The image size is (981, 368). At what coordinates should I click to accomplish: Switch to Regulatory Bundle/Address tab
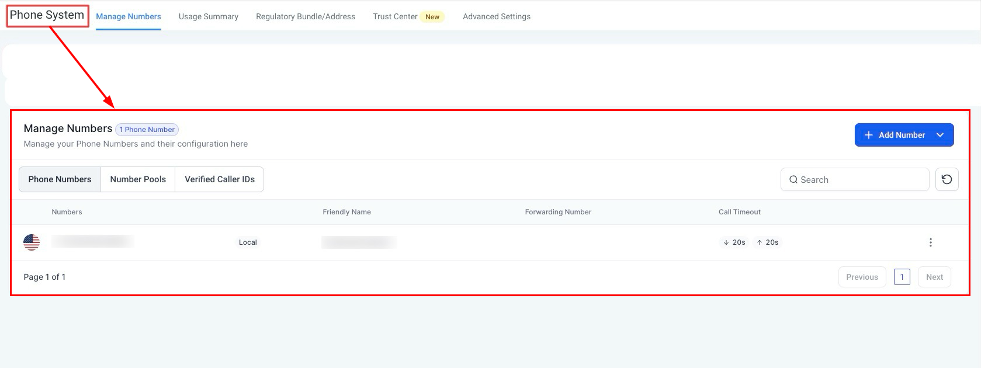305,16
